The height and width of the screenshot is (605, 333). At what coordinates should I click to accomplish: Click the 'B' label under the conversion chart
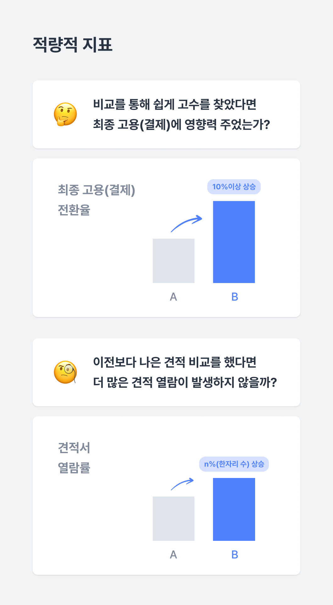235,297
